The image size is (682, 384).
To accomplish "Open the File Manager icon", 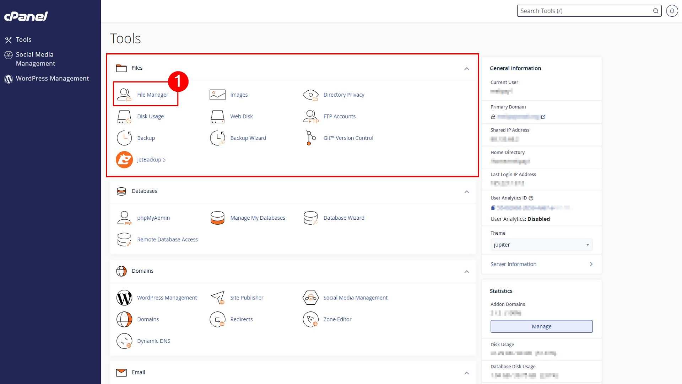I will (124, 95).
